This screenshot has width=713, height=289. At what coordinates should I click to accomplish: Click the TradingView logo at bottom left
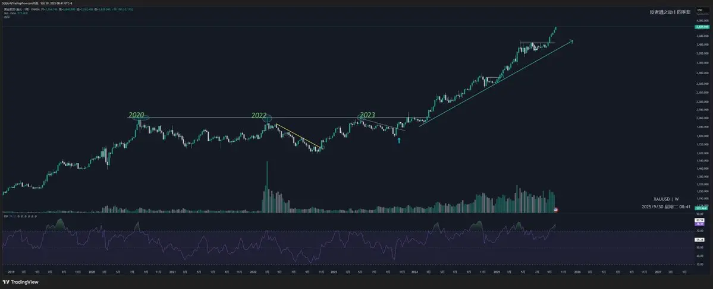click(x=20, y=282)
